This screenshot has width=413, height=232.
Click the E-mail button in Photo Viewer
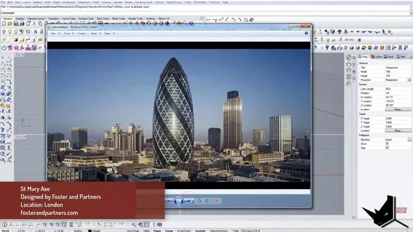(81, 34)
